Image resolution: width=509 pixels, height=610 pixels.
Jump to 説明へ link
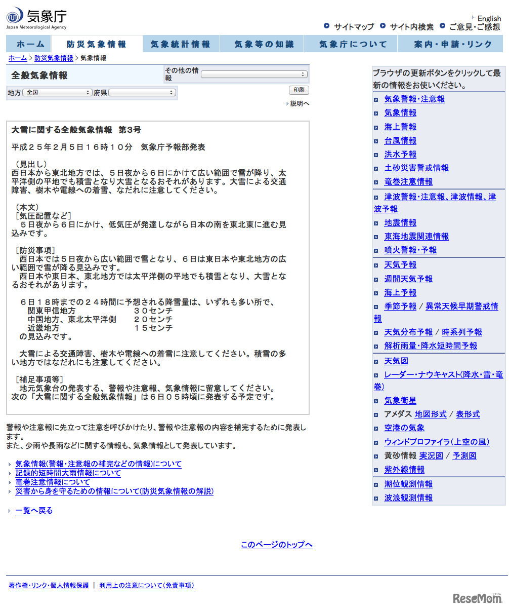pyautogui.click(x=300, y=104)
